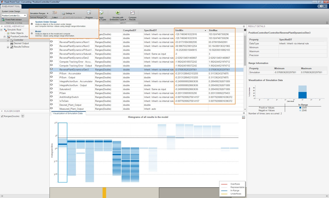Viewport: 329px width, 198px height.
Task: Run Simulate with Embedded Types
Action: click(x=118, y=13)
